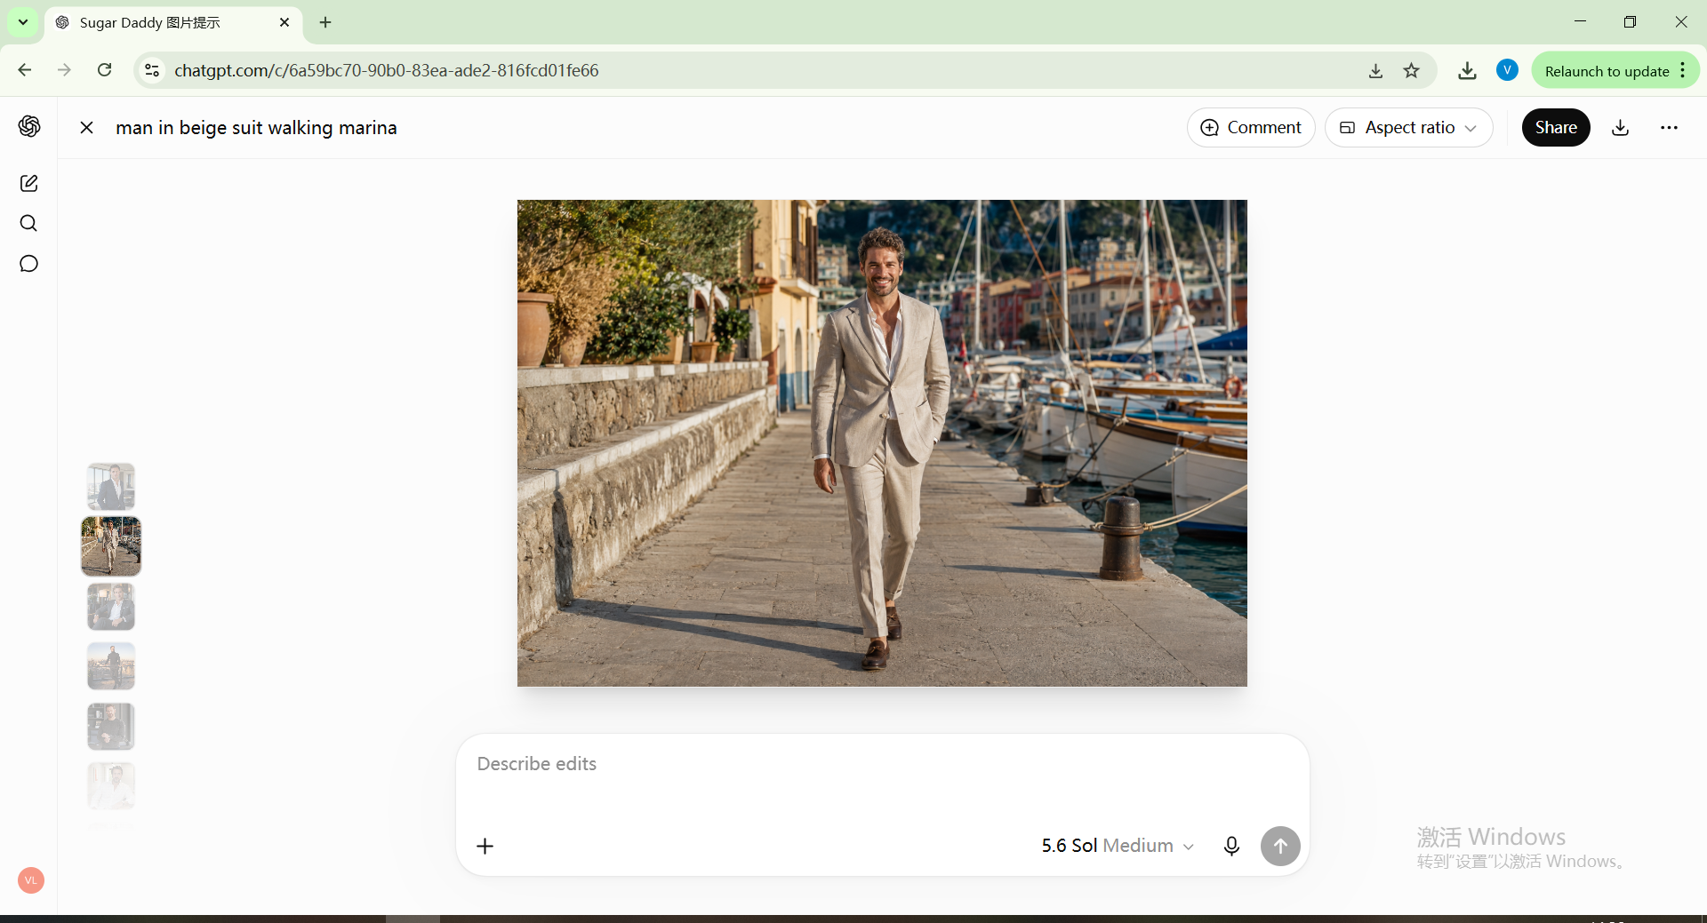
Task: Open a new browser tab
Action: (x=325, y=22)
